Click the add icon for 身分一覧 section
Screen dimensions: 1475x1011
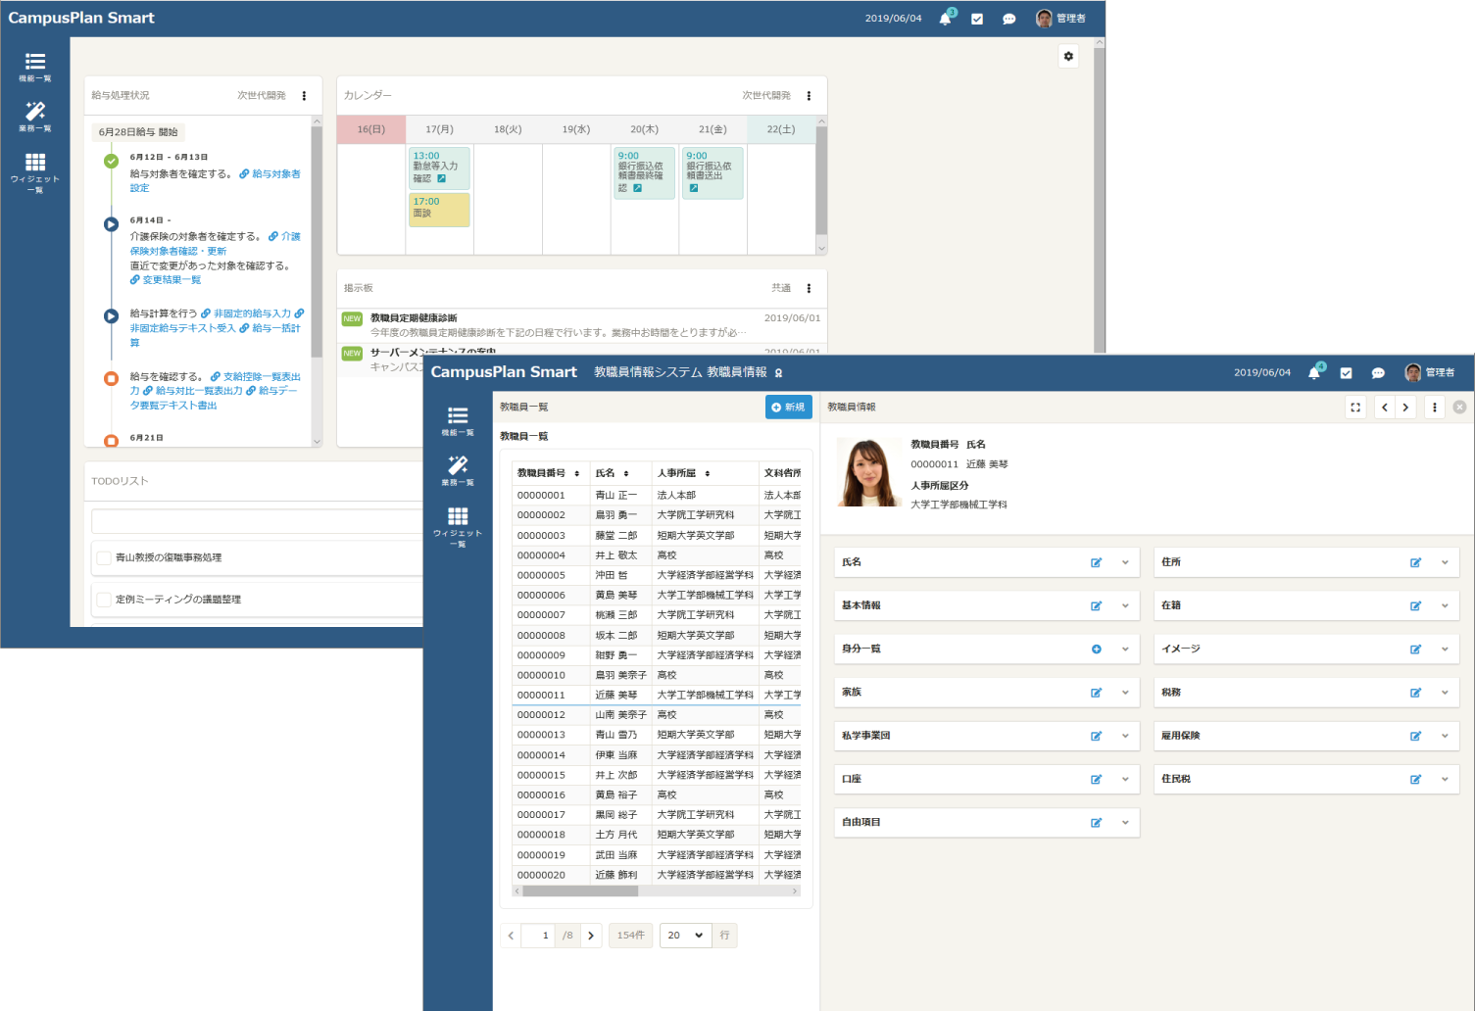click(1096, 650)
